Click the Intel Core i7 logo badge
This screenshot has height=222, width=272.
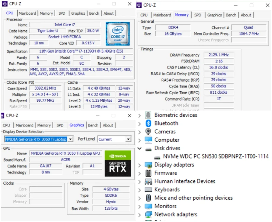(118, 34)
